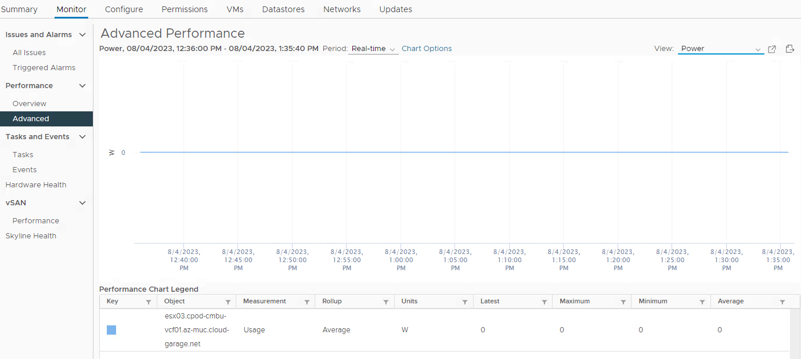Open the Configure tab

tap(124, 9)
